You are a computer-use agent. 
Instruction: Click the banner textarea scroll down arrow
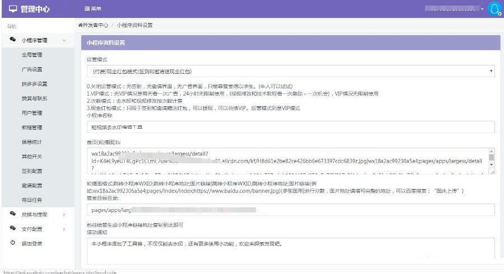(x=492, y=164)
